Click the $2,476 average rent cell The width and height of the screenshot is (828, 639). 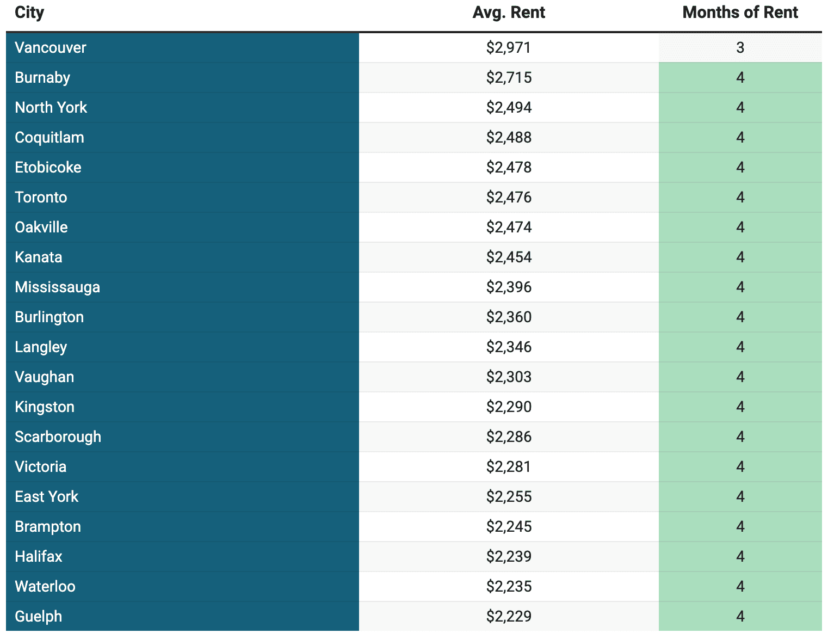coord(509,198)
